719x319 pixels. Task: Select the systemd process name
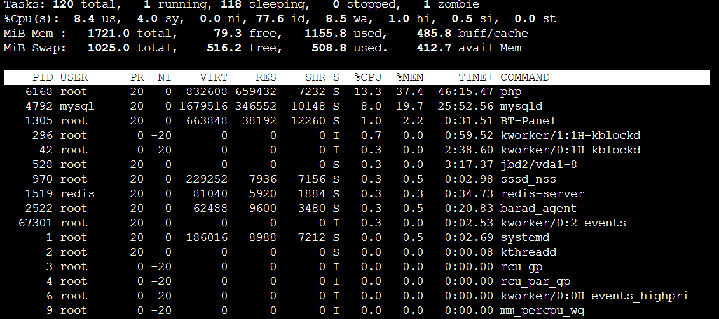click(525, 238)
